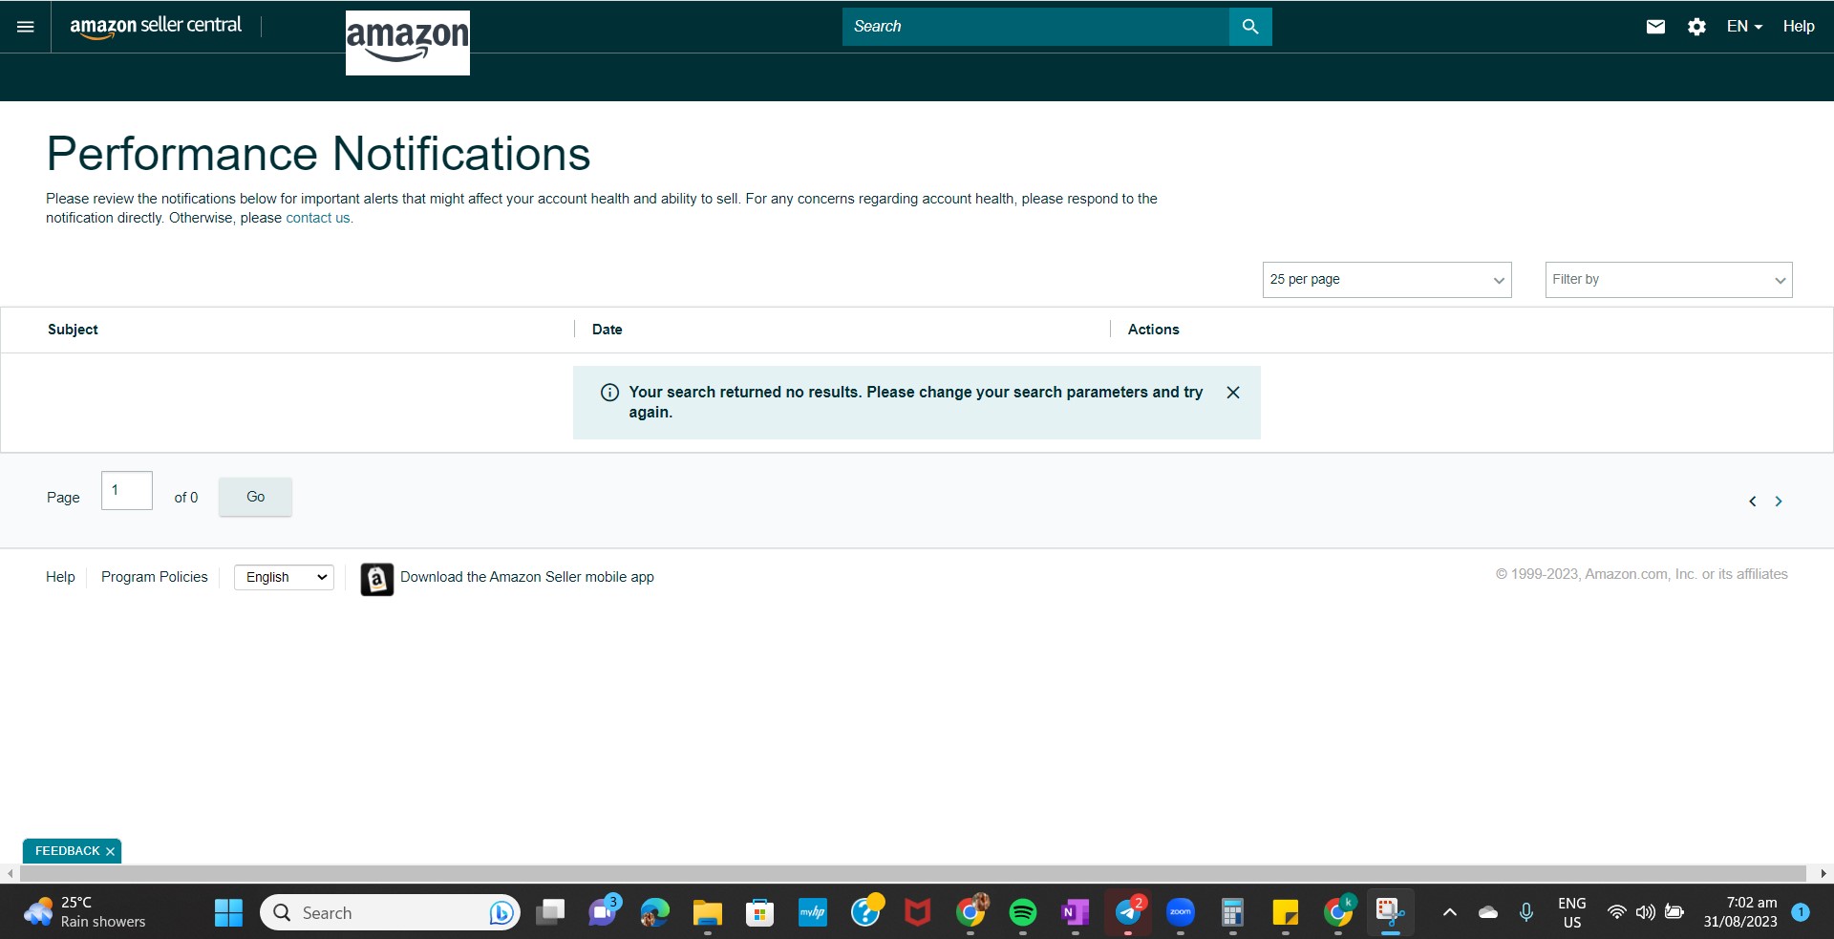Open the FEEDBACK button
Image resolution: width=1834 pixels, height=939 pixels.
[x=67, y=851]
